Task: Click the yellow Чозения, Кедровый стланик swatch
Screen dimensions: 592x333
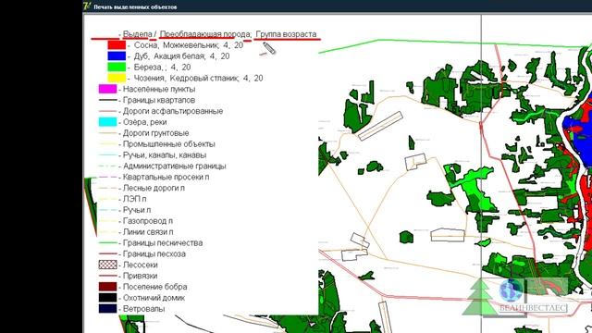Action: [117, 78]
